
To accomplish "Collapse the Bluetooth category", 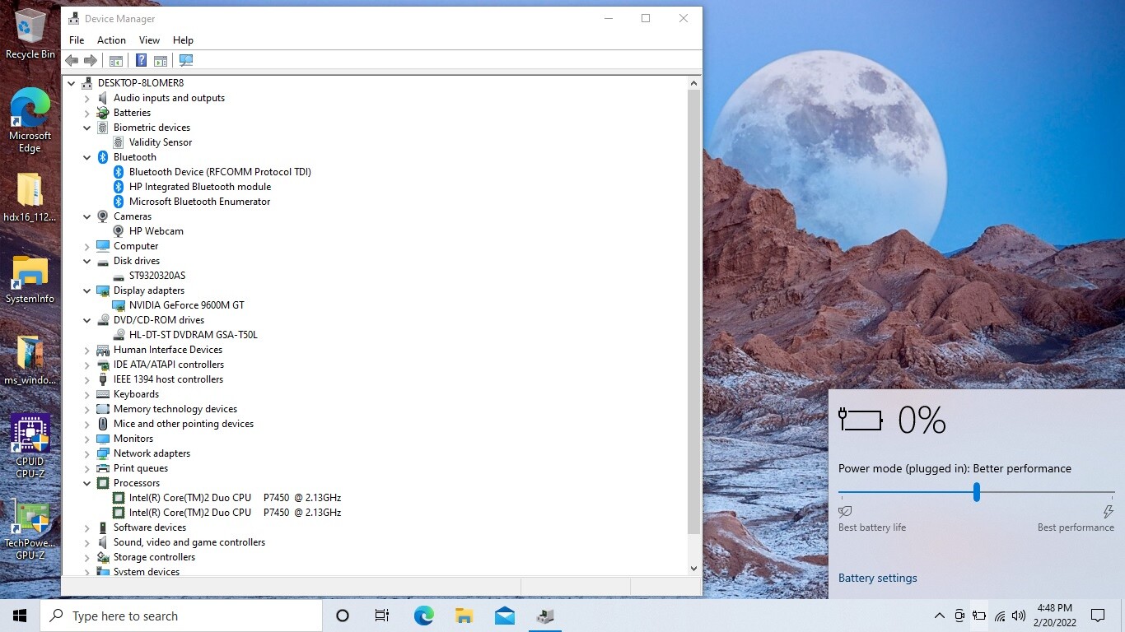I will [x=87, y=157].
